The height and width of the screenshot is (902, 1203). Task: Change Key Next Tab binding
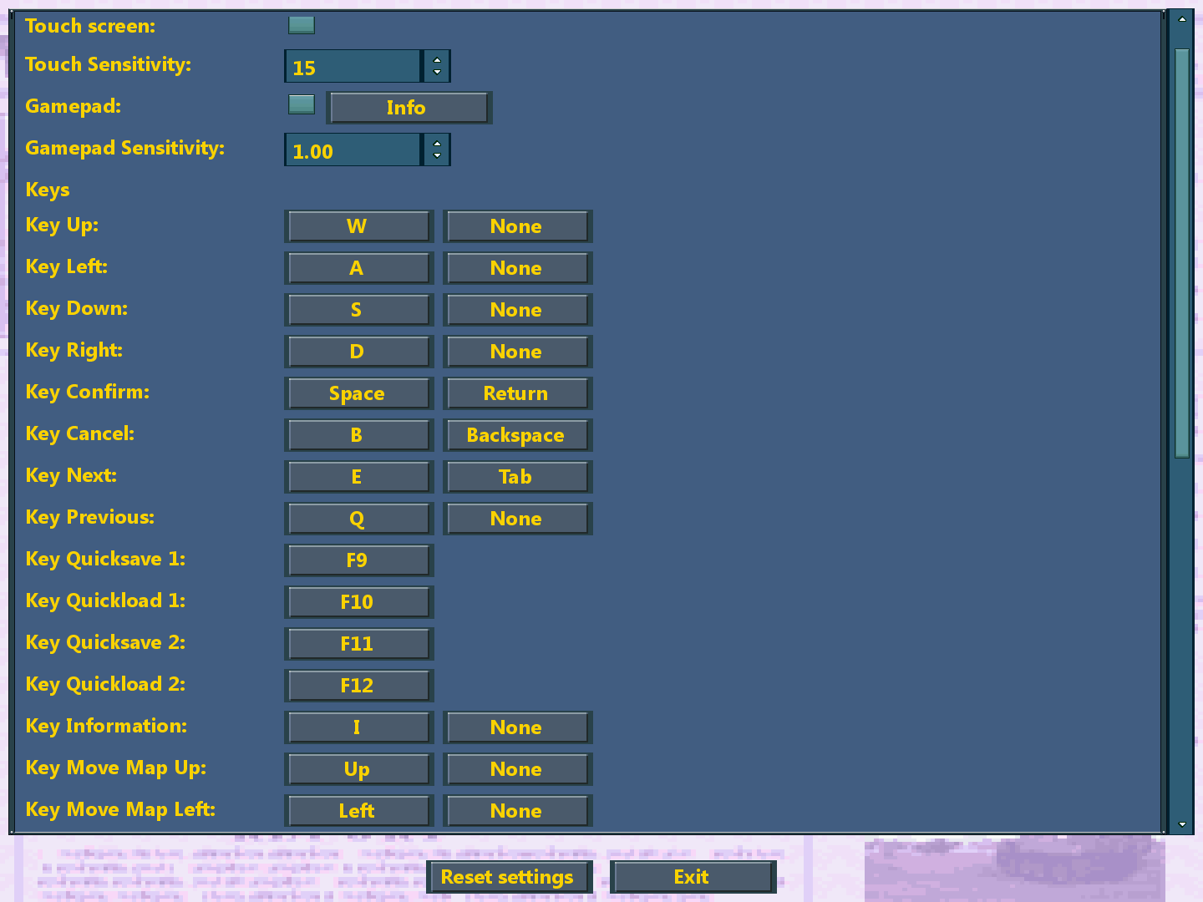coord(518,477)
